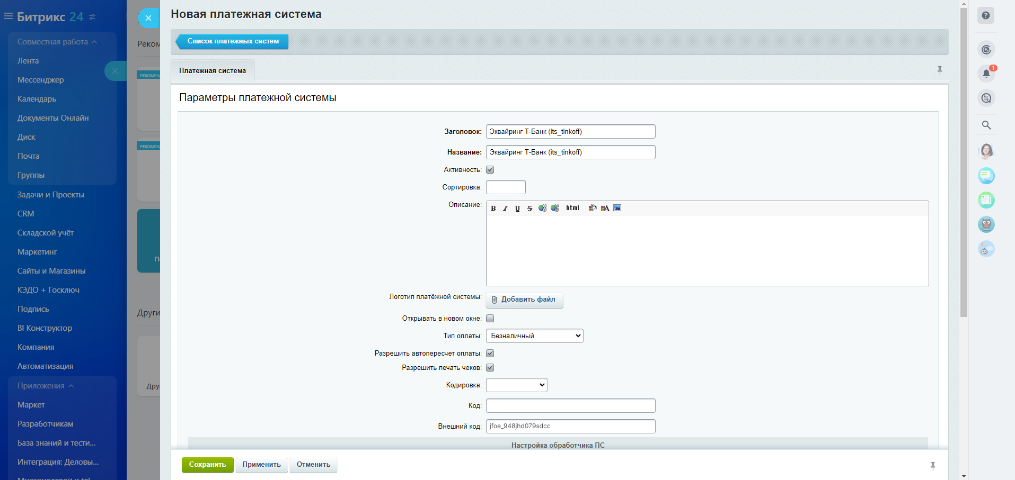Open the text color picker icon
The image size is (1015, 480).
tap(605, 209)
